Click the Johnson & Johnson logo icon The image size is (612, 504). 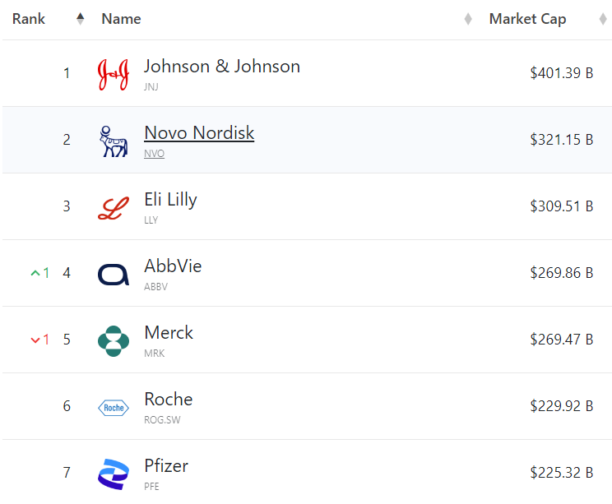coord(114,74)
